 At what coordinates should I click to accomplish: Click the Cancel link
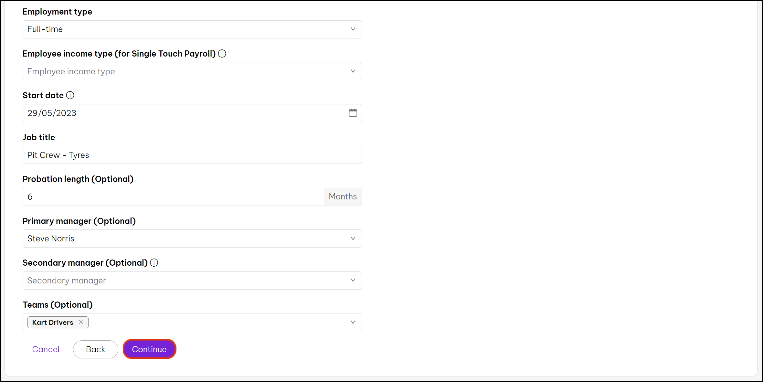46,349
